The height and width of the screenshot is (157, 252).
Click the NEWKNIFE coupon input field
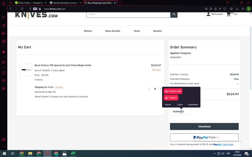(x=180, y=111)
